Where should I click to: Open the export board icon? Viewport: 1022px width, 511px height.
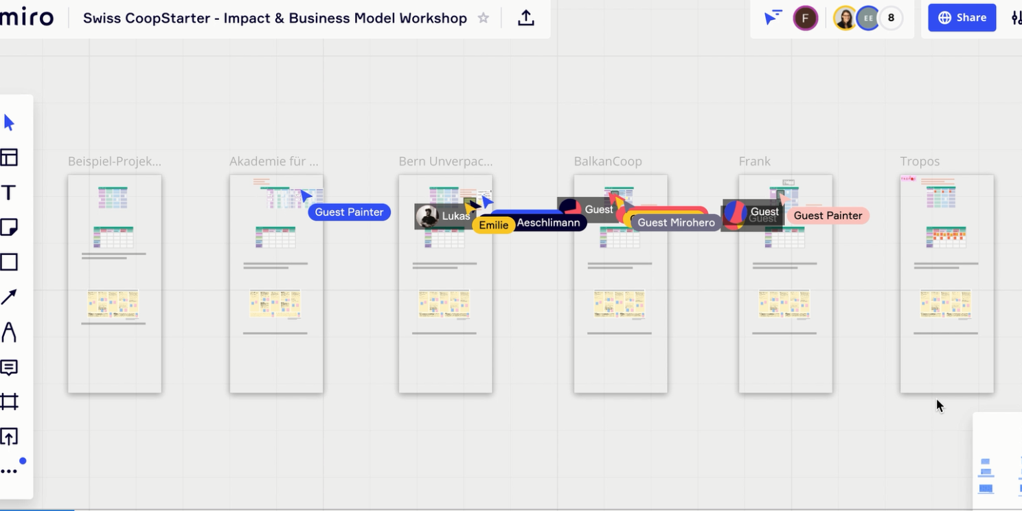tap(526, 19)
